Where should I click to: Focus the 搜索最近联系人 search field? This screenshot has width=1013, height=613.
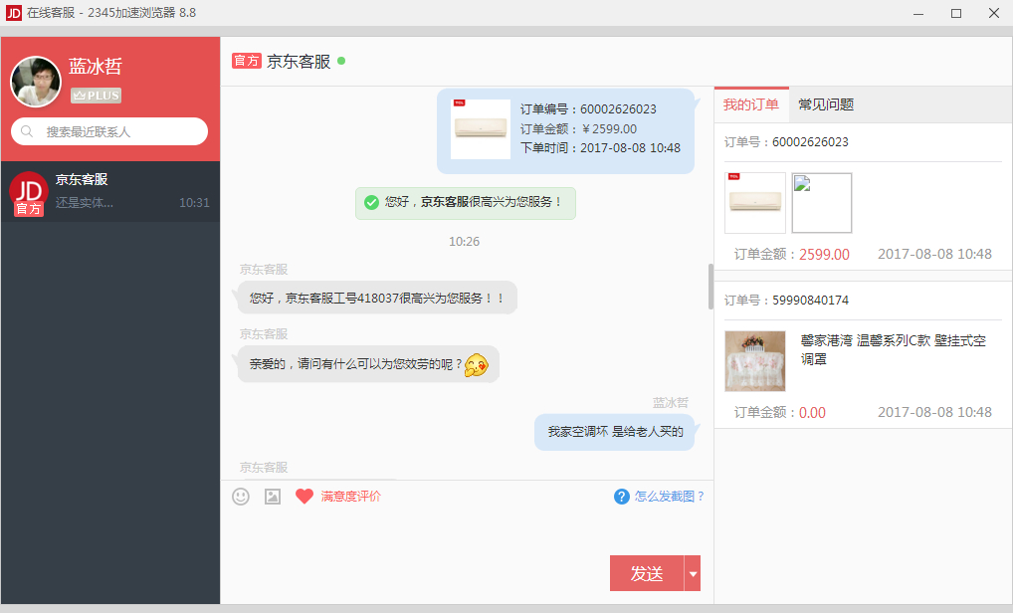[109, 131]
